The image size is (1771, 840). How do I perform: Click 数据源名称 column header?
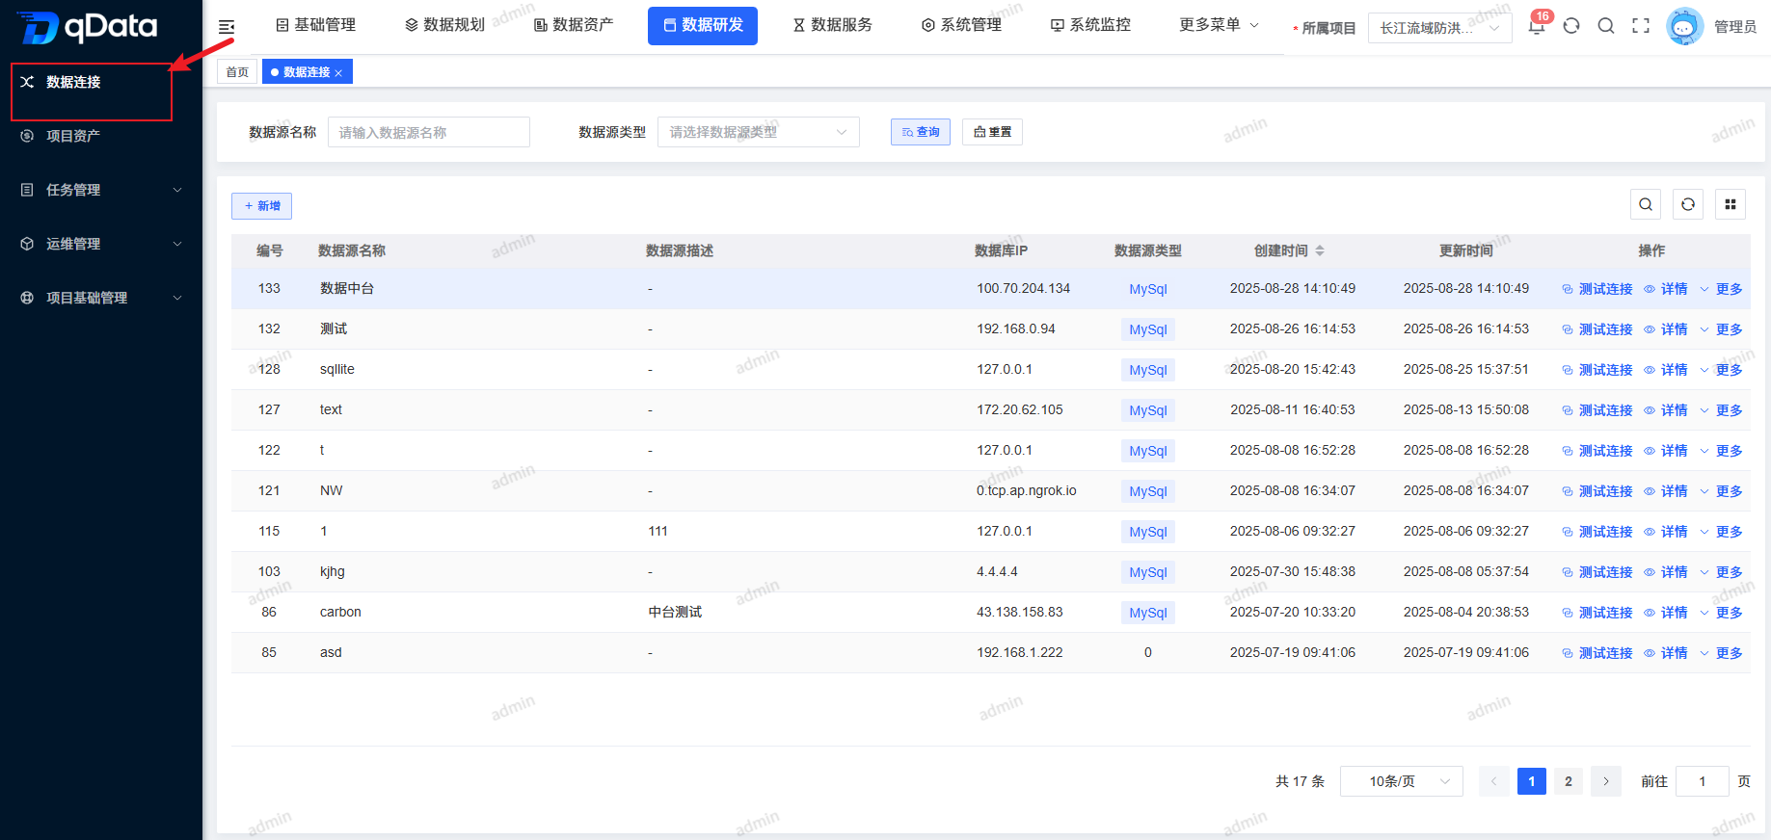click(x=352, y=250)
